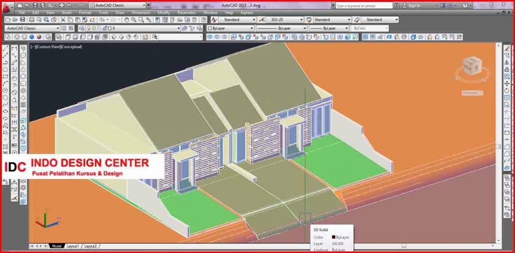Image resolution: width=515 pixels, height=253 pixels.
Task: Click the horizontal scrollbar thumb at bottom
Action: point(404,246)
